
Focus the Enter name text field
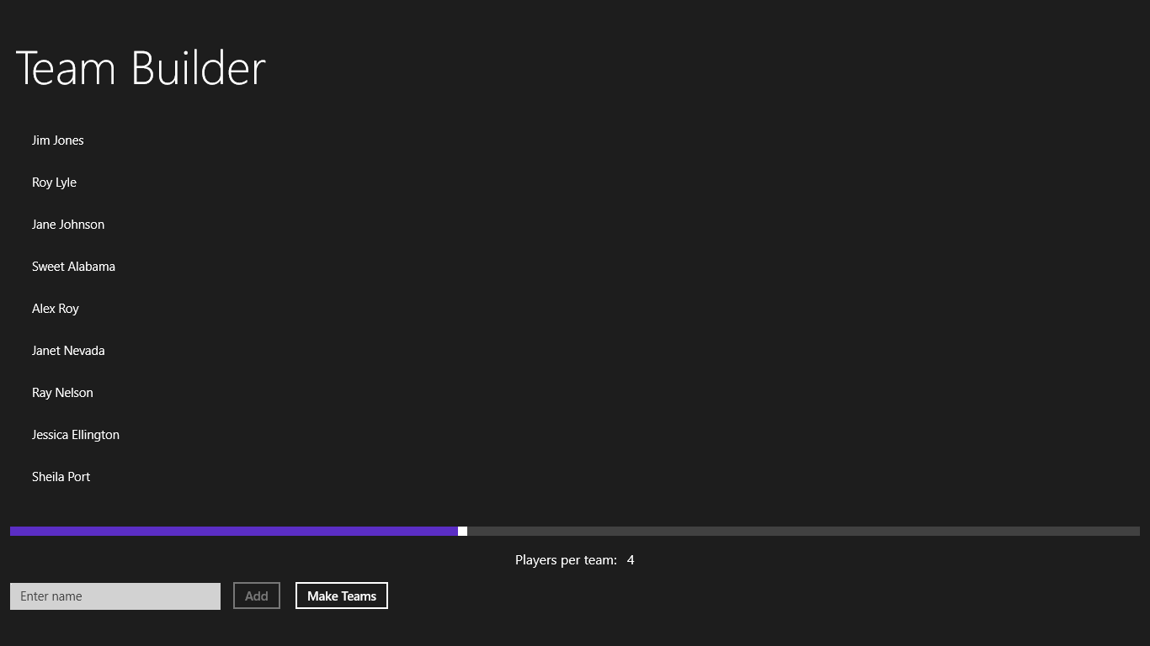coord(115,596)
